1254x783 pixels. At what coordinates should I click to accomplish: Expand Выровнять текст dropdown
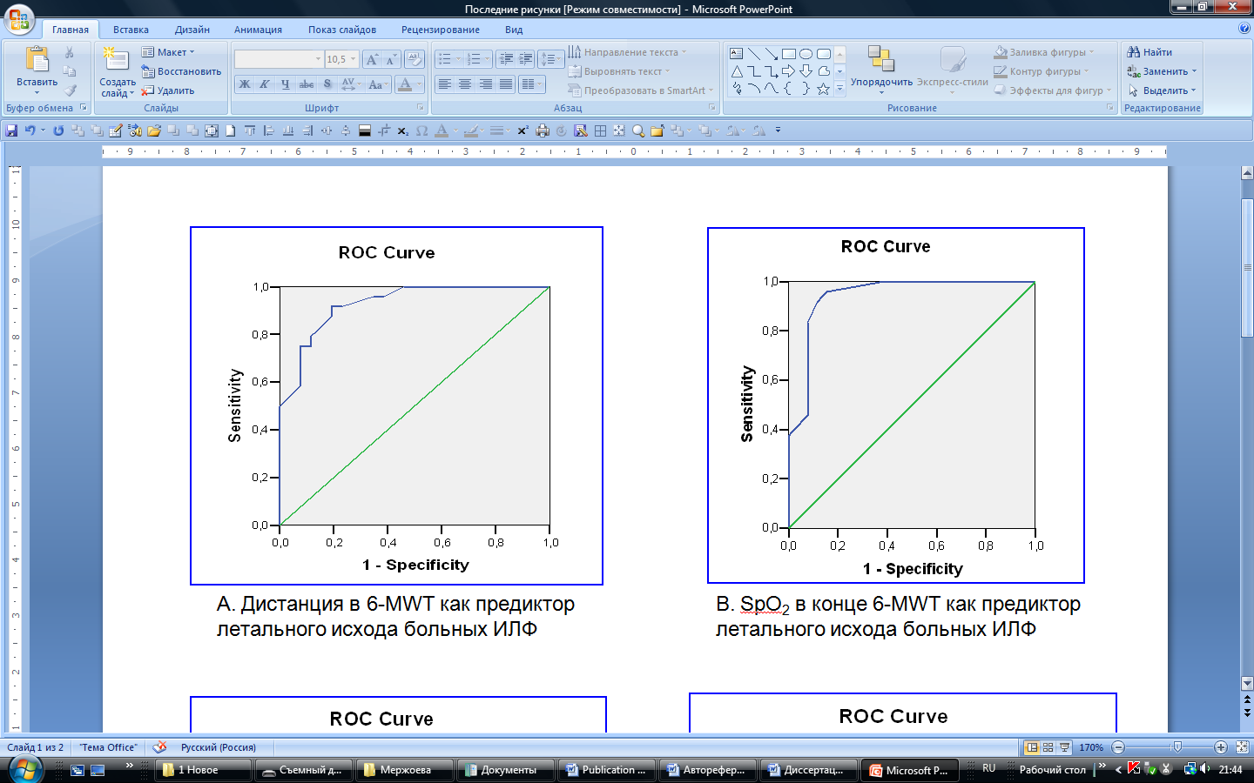tap(619, 71)
